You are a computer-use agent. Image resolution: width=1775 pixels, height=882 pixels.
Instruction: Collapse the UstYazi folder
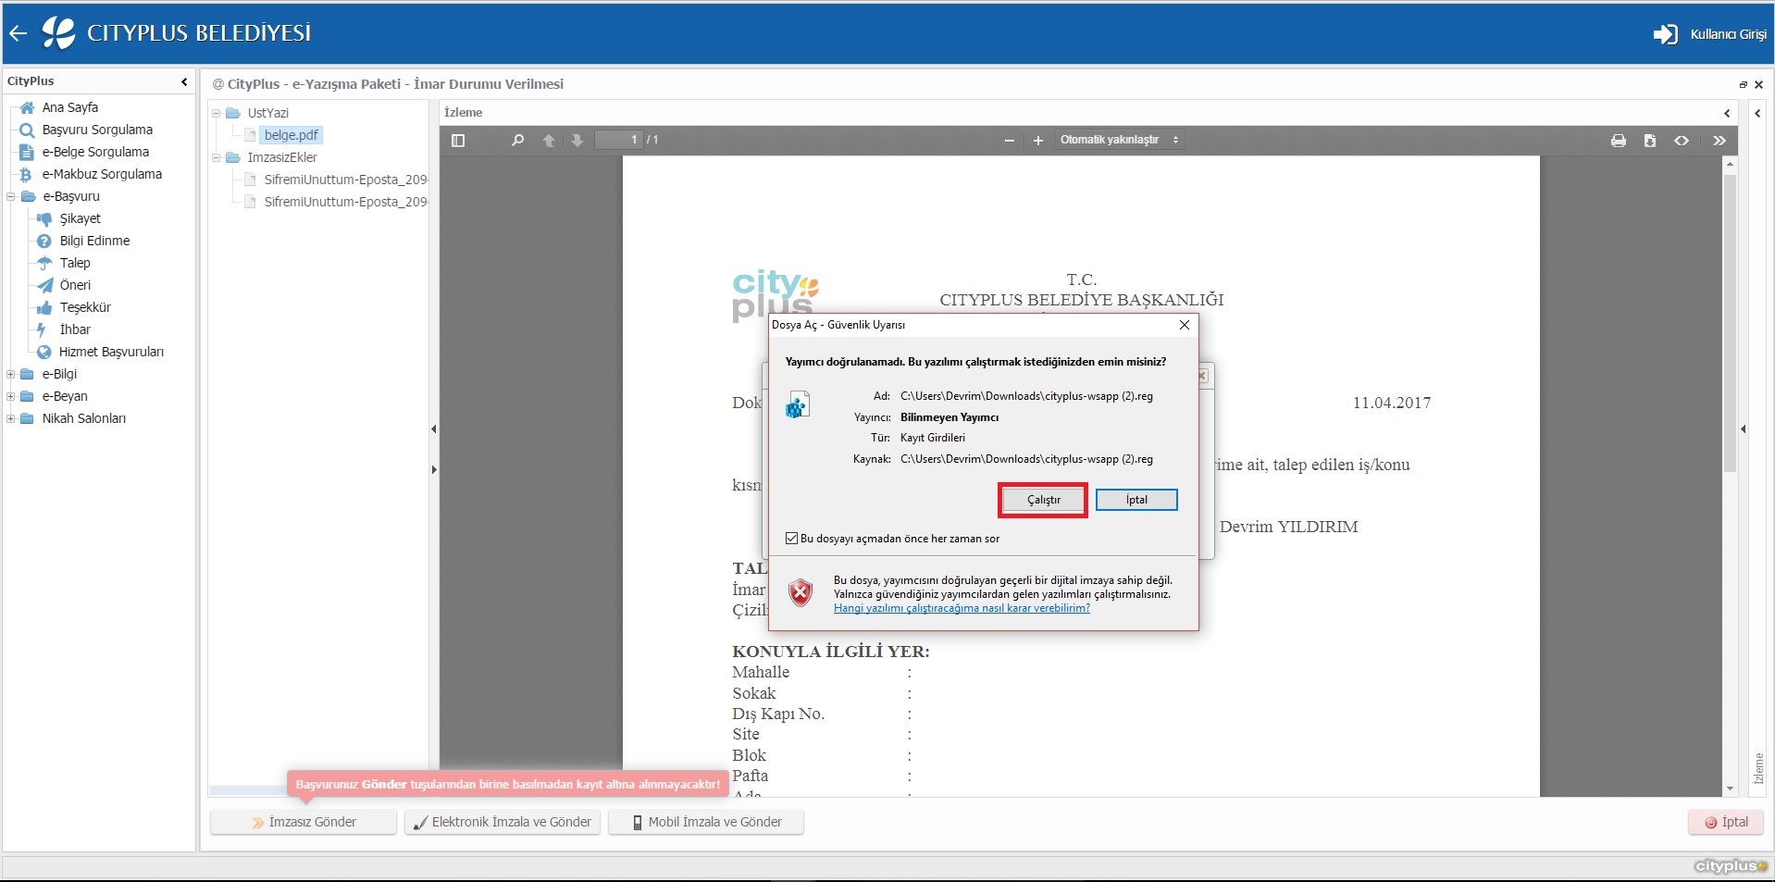click(x=217, y=113)
